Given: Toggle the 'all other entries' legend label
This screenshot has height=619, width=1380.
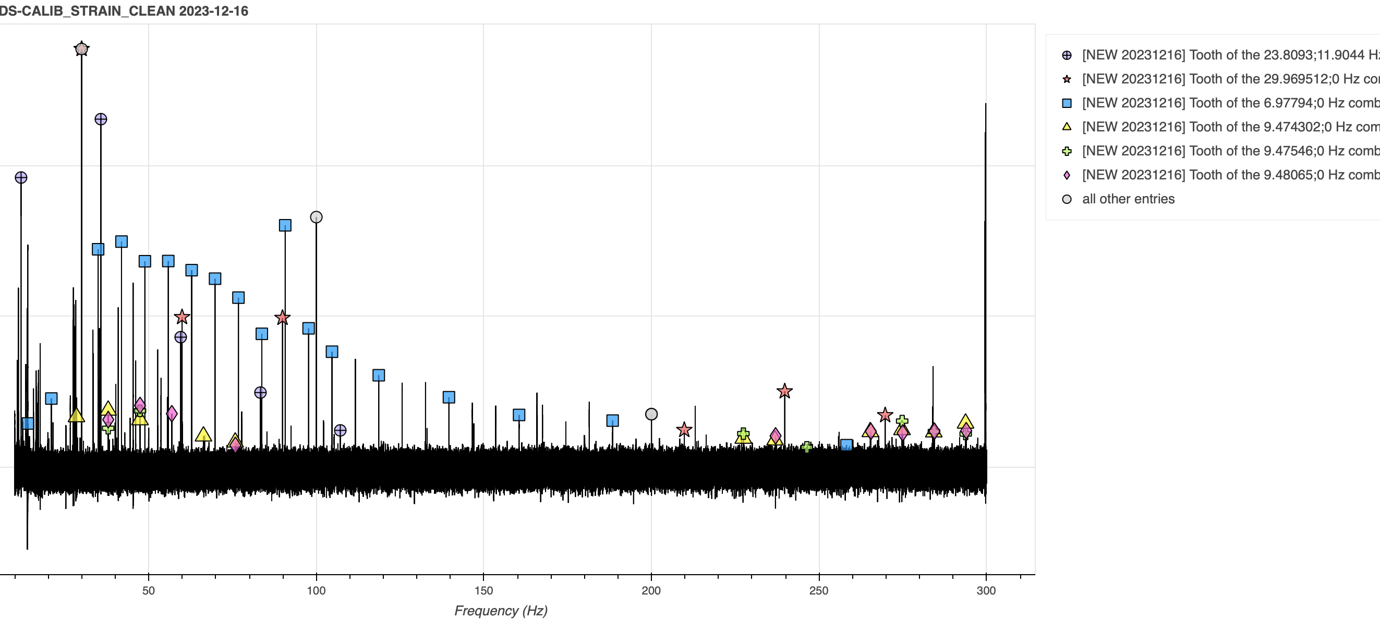Looking at the screenshot, I should [1128, 199].
